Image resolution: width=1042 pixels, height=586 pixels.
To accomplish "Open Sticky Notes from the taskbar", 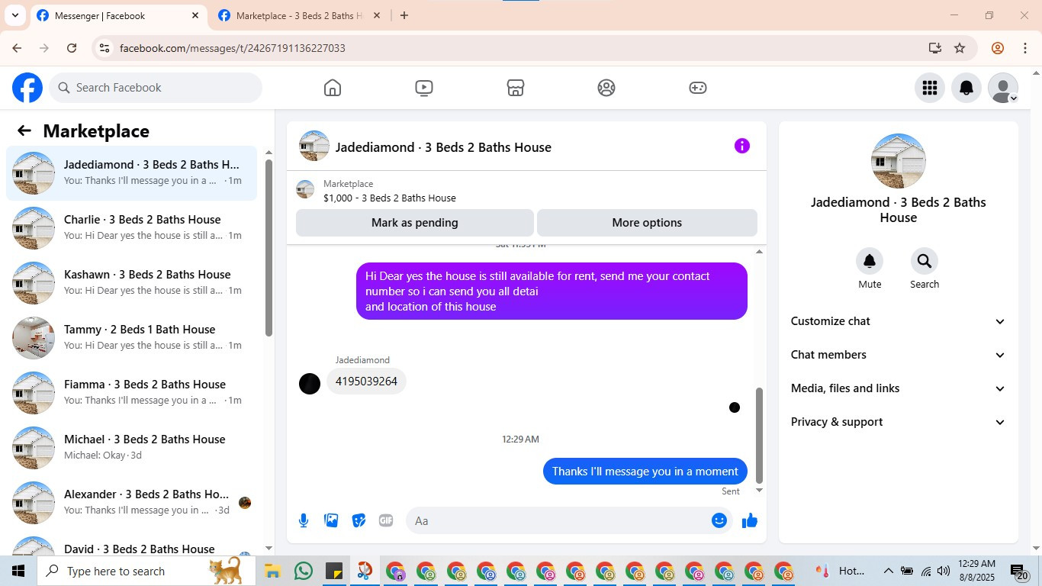I will [x=334, y=571].
